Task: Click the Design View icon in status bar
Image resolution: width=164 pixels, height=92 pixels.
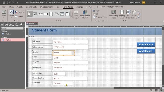Action: coord(161,90)
